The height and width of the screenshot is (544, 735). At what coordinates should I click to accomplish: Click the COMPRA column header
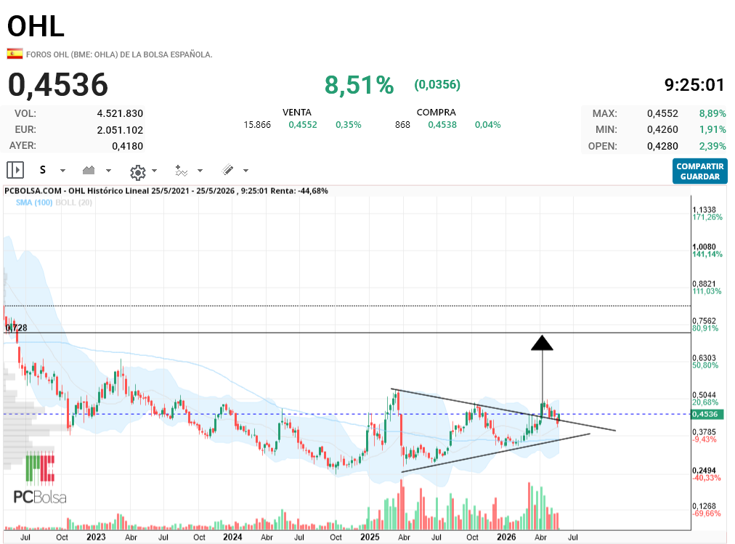point(436,113)
